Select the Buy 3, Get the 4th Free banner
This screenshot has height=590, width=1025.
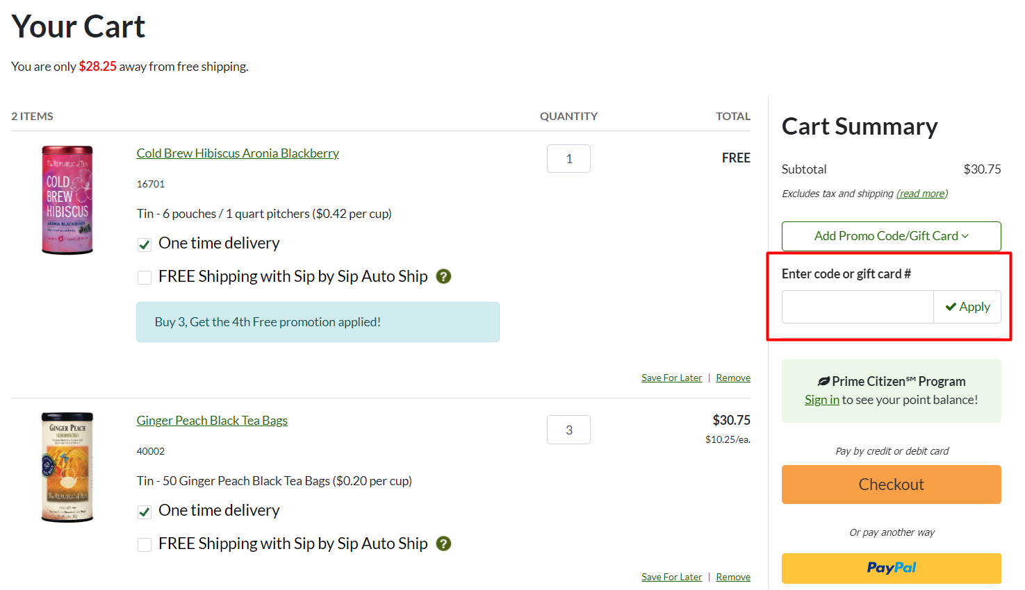(318, 322)
